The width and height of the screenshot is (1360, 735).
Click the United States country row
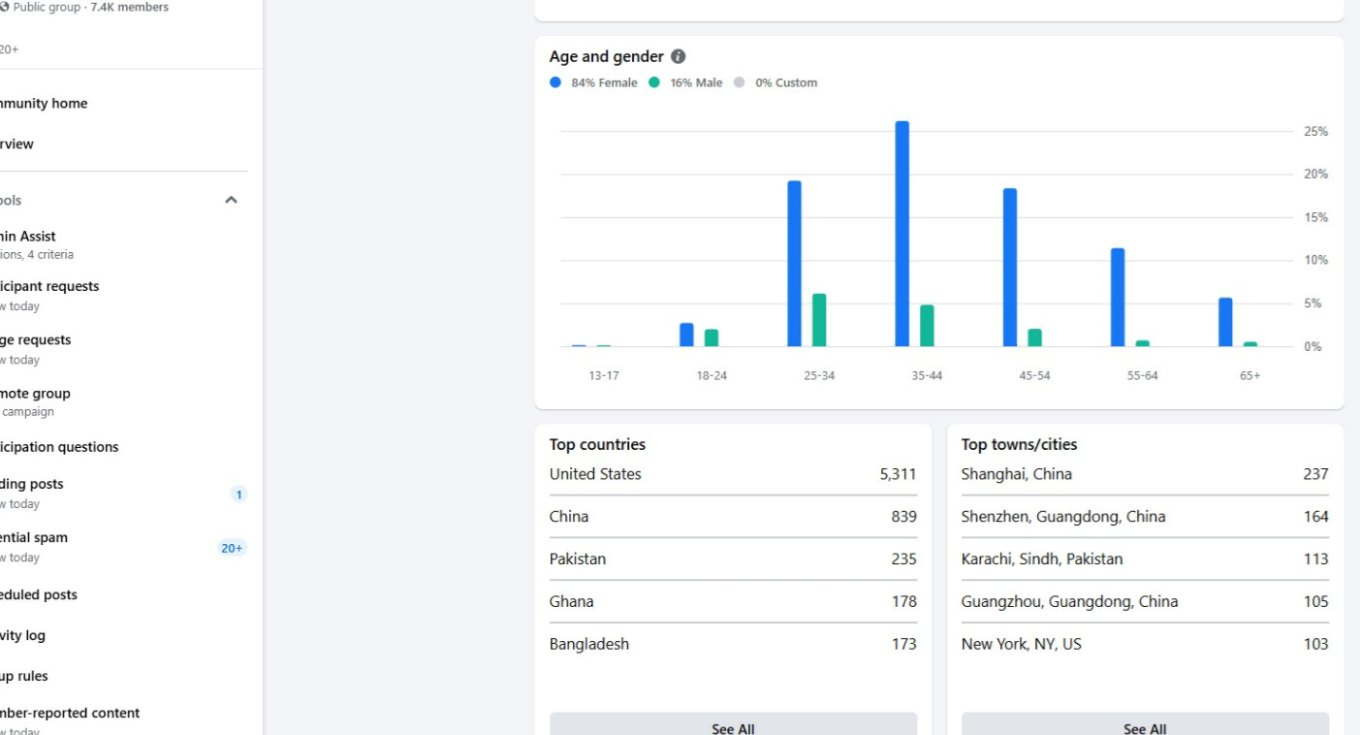(732, 474)
